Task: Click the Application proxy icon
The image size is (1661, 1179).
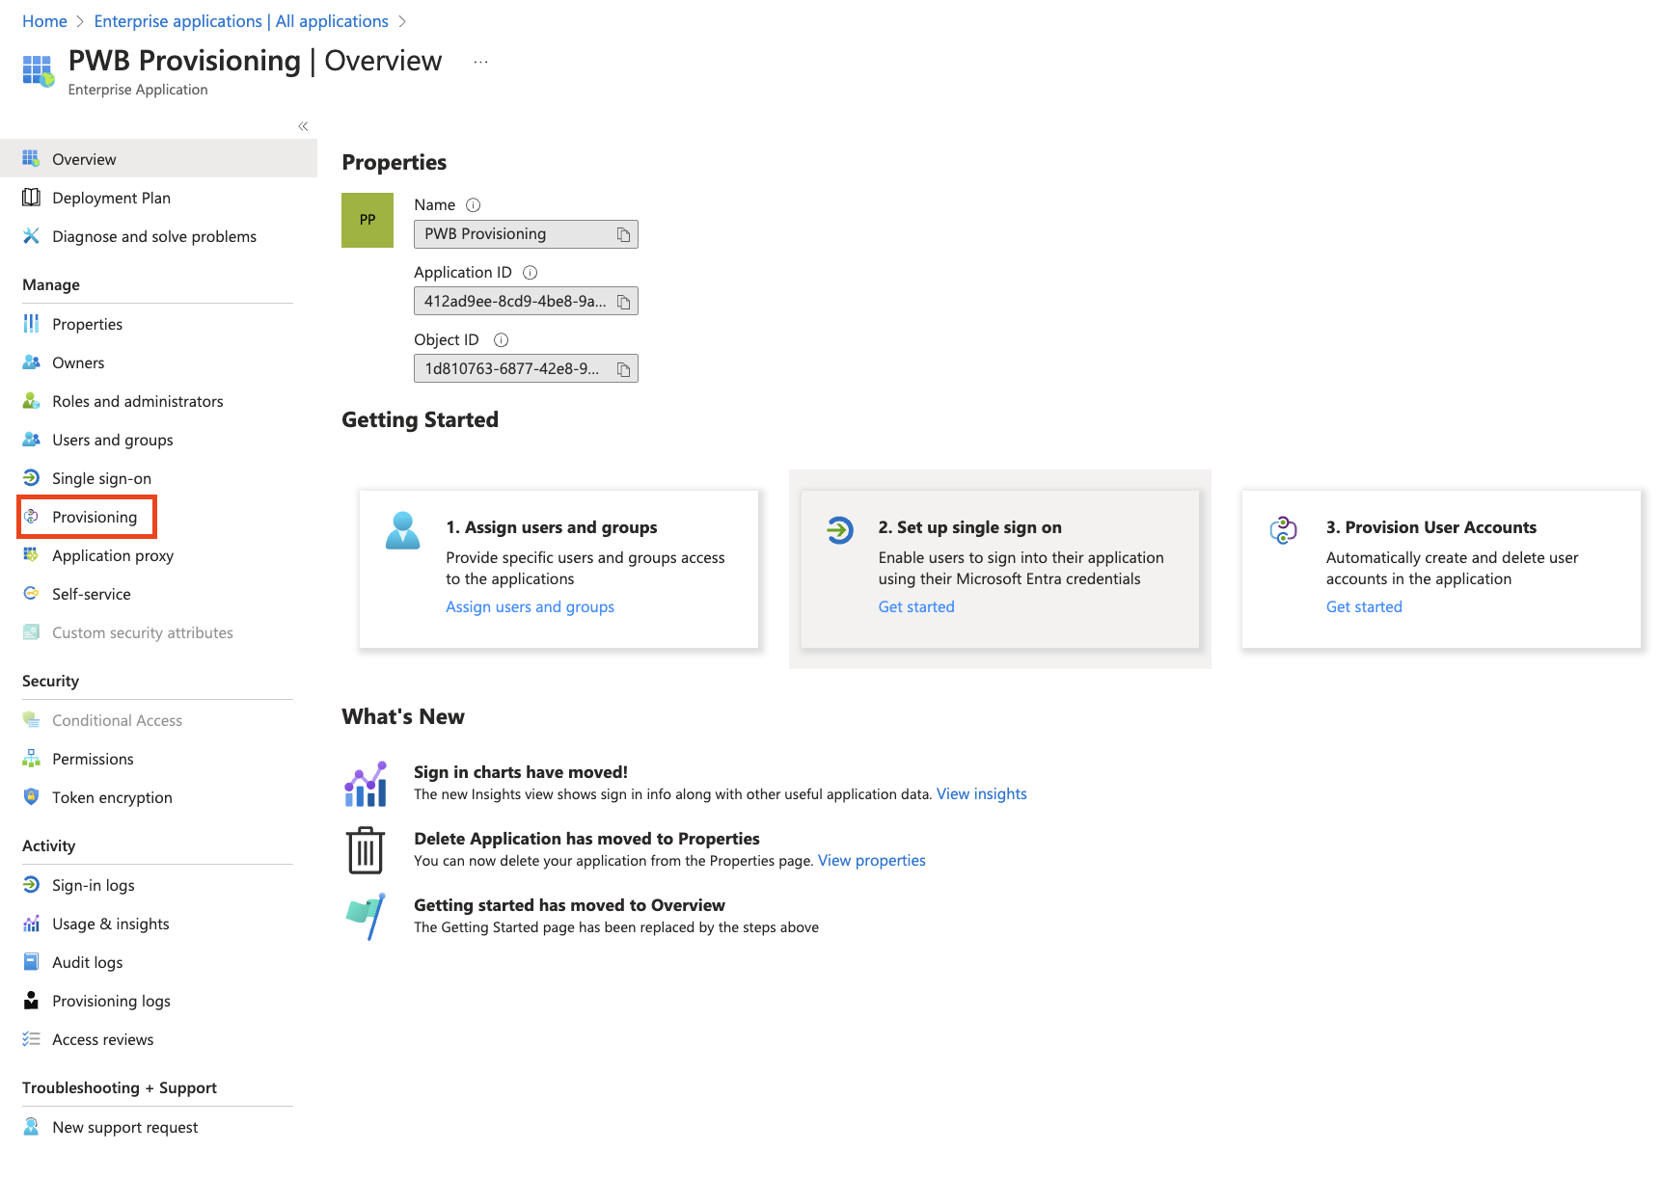Action: [x=31, y=555]
